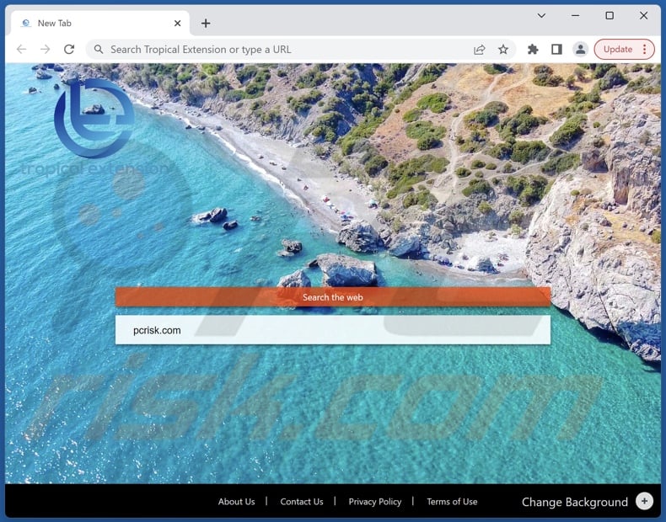Go back using the browser back arrow
666x522 pixels.
tap(21, 49)
